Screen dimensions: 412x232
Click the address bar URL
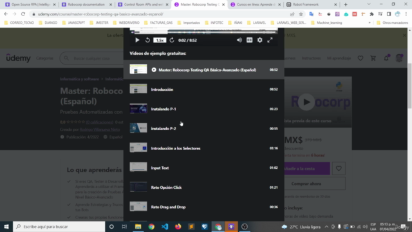(x=100, y=14)
